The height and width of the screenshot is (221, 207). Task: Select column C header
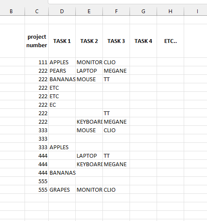pos(37,11)
